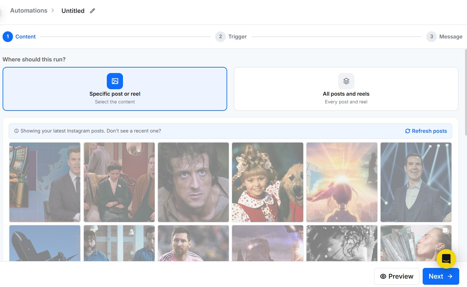Select the smiling man in suit on stage post
The image size is (467, 287).
(416, 182)
